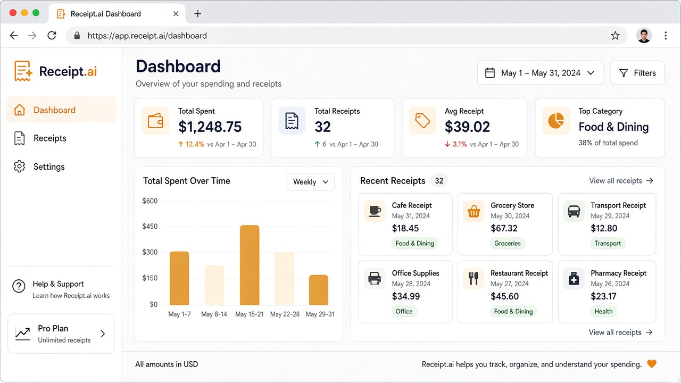Viewport: 681px width, 383px height.
Task: Click the trend chart icon on Pro Plan
Action: point(22,334)
